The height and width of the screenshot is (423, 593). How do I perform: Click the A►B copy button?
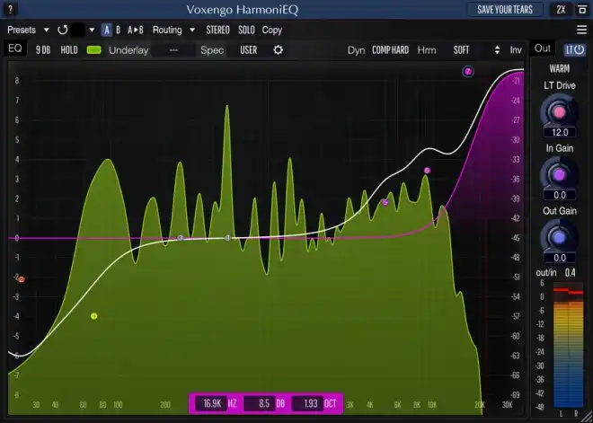pos(136,30)
